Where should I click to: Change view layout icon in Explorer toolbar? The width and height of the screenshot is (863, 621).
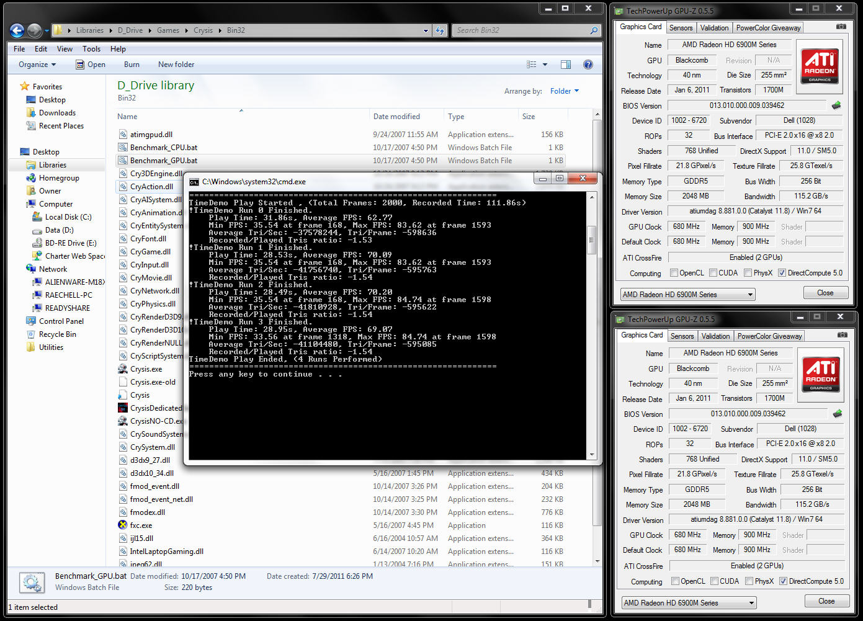pos(532,65)
